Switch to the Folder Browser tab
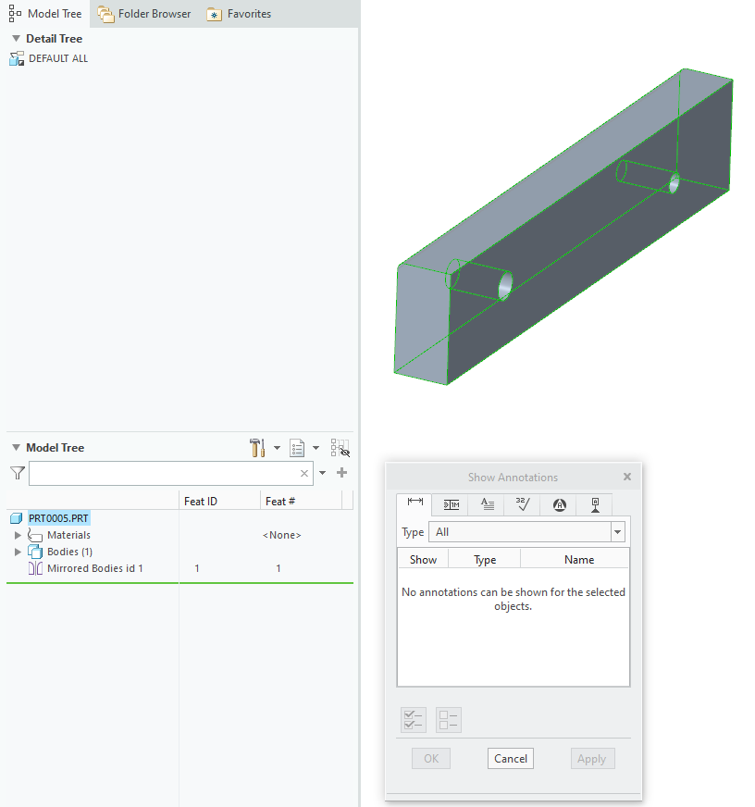Image resolution: width=755 pixels, height=807 pixels. coord(143,13)
